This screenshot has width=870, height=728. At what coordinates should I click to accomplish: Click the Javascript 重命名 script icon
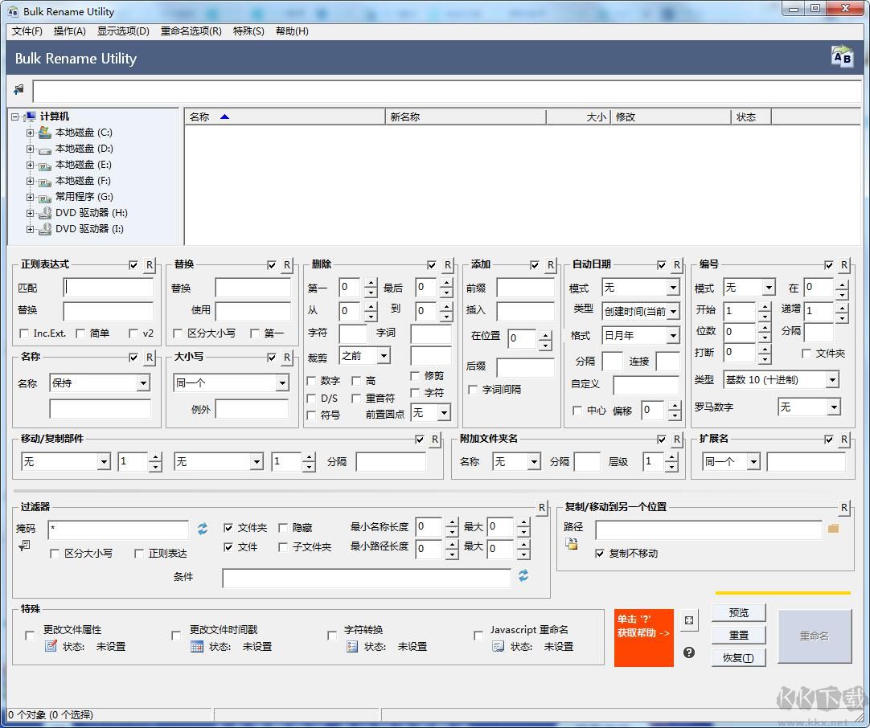pyautogui.click(x=499, y=646)
